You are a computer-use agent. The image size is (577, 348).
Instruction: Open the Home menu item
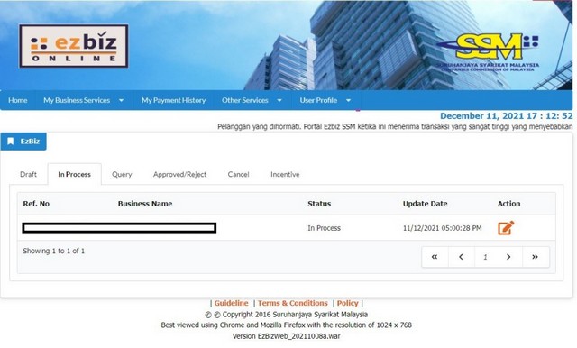[x=18, y=100]
